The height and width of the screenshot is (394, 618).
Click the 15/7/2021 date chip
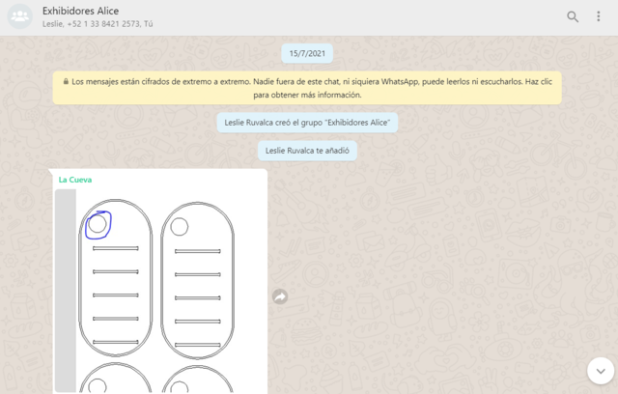click(x=307, y=53)
